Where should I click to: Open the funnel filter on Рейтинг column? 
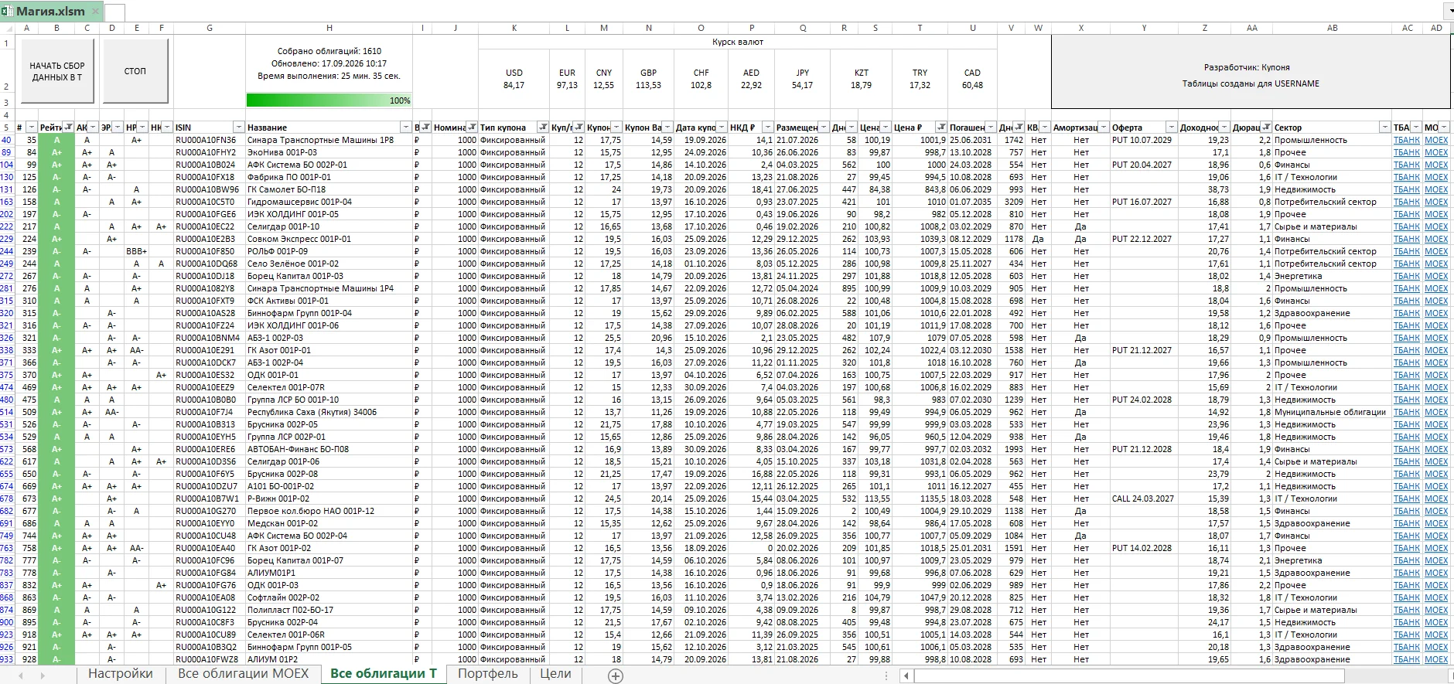tap(69, 128)
